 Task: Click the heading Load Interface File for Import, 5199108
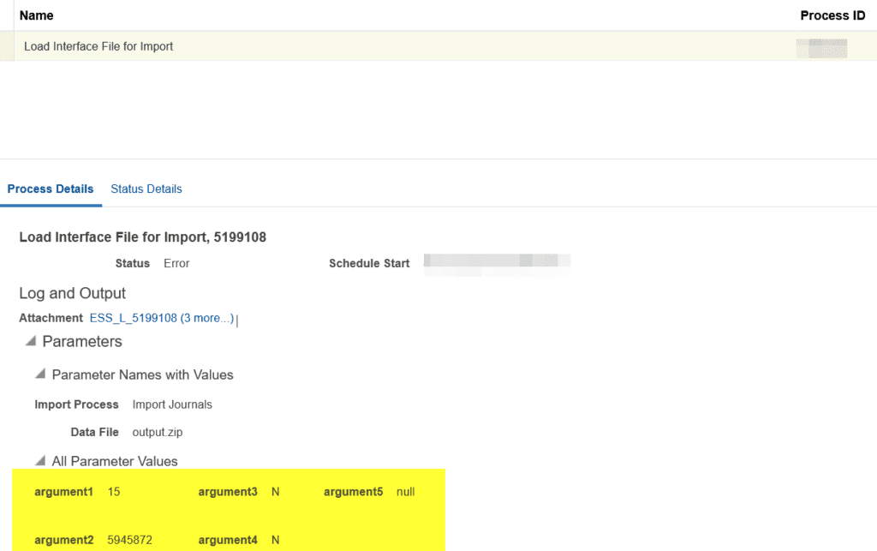tap(143, 237)
